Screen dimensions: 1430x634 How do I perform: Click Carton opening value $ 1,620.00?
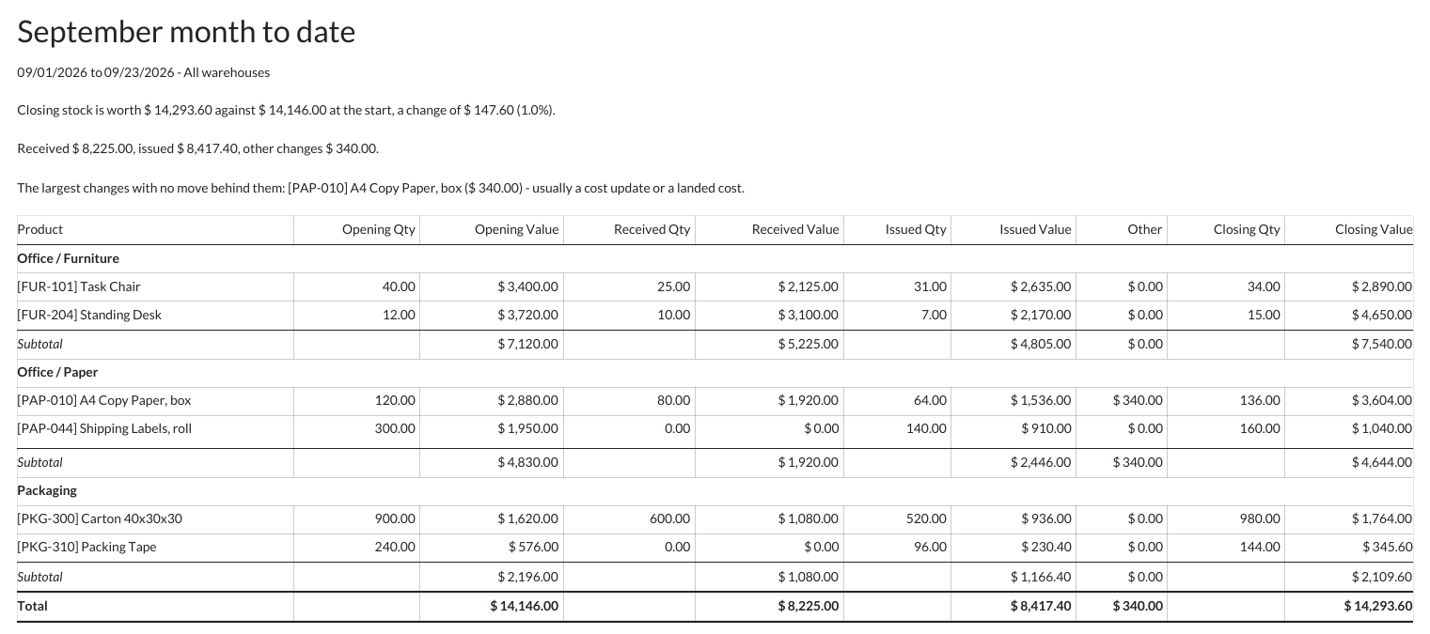527,518
